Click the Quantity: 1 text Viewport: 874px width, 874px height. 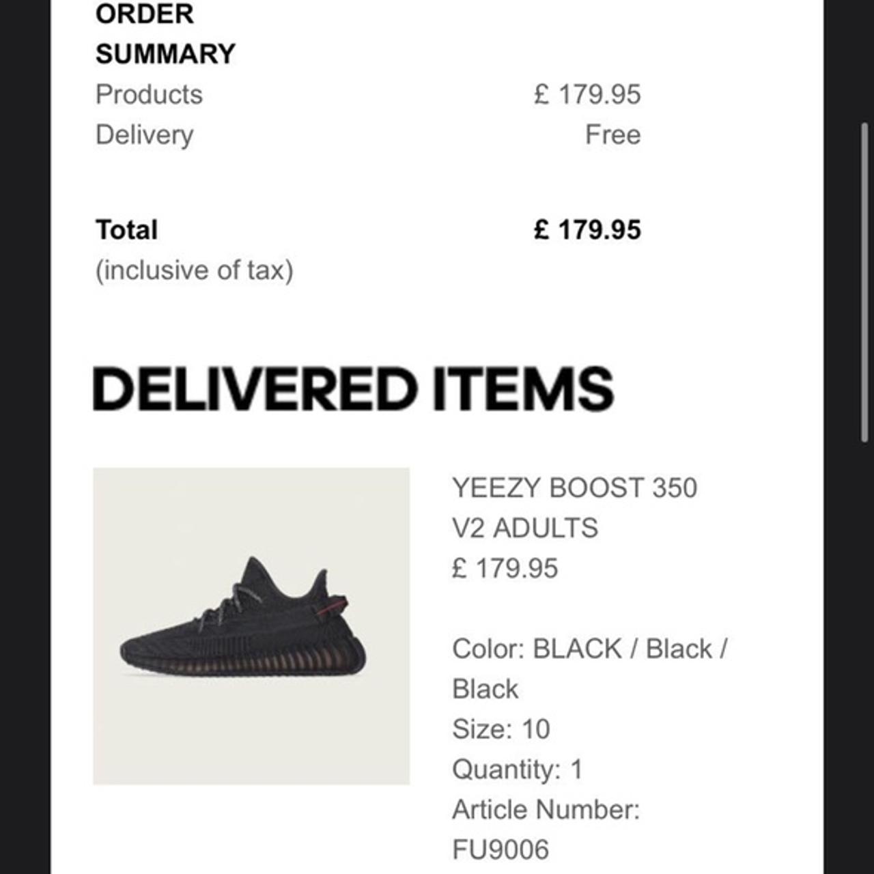(518, 769)
